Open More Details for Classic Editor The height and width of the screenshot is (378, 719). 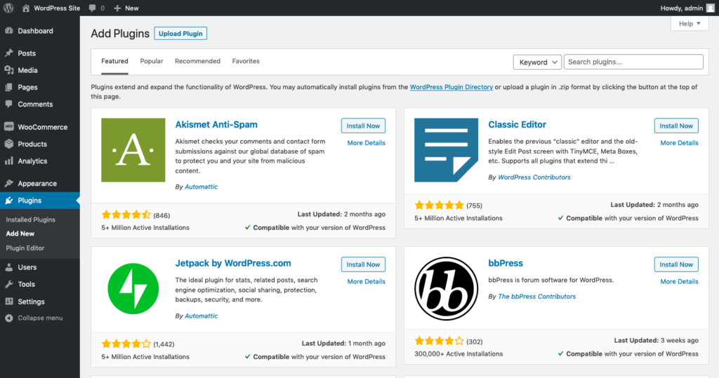679,143
